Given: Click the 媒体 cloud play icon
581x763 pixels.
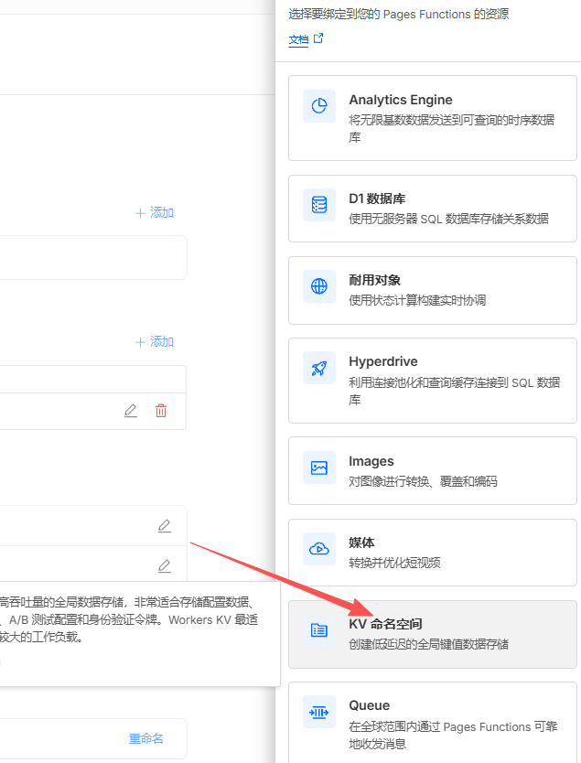Looking at the screenshot, I should coord(319,549).
